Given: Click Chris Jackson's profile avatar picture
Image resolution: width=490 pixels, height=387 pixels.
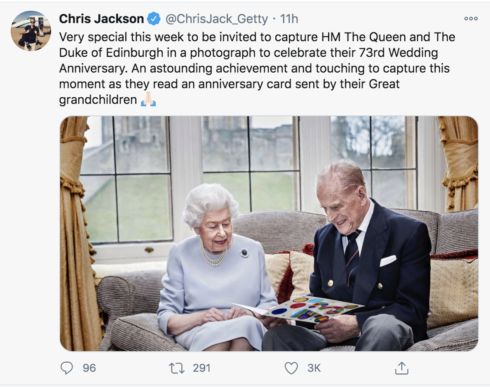Looking at the screenshot, I should 31,31.
